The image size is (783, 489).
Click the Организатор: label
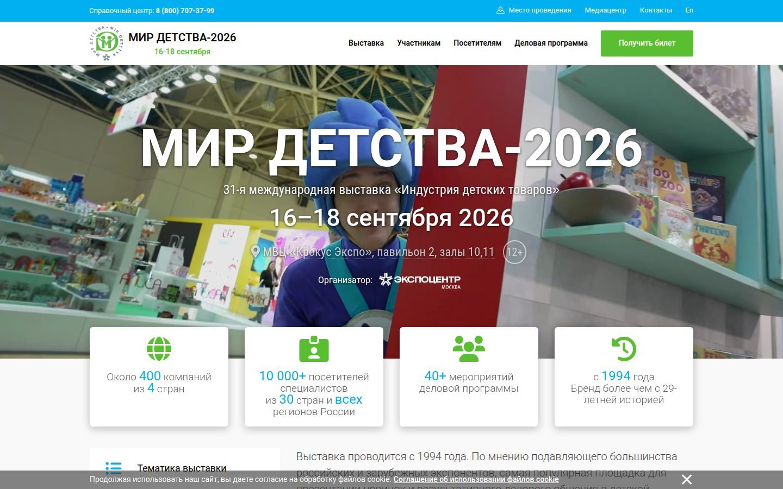[345, 280]
